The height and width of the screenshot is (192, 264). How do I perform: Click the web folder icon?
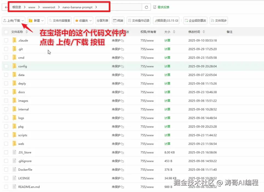(14, 144)
